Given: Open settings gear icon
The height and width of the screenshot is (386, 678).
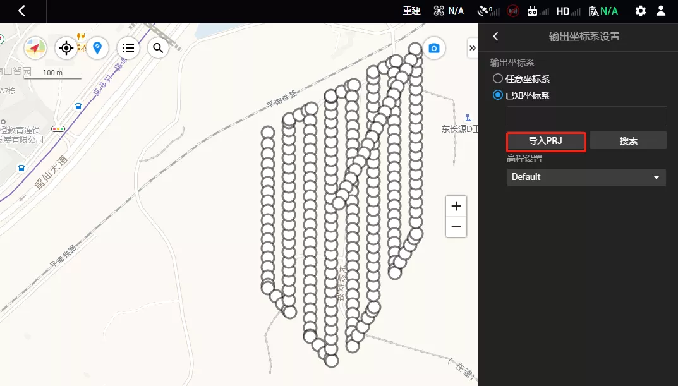Looking at the screenshot, I should [x=640, y=11].
